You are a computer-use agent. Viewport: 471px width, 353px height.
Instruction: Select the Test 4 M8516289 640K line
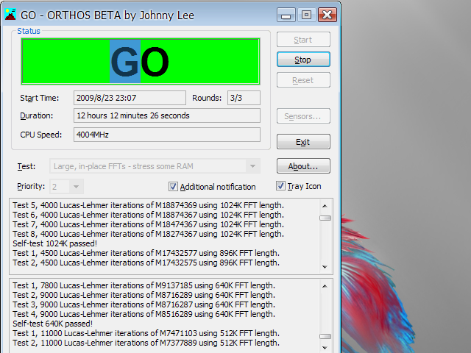pos(144,314)
